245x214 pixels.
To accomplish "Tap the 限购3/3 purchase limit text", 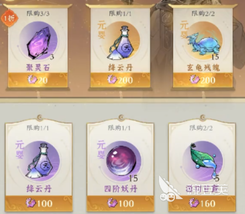I will click(x=38, y=13).
